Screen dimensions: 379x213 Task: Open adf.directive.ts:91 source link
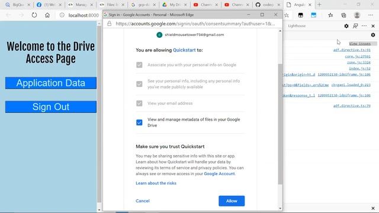[352, 50]
